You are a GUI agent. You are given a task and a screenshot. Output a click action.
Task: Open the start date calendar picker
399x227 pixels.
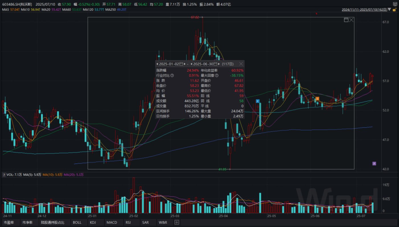[181, 64]
